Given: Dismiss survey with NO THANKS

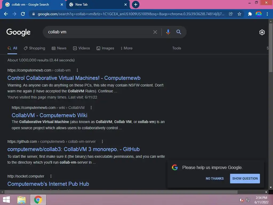Looking at the screenshot, I should pos(215,179).
